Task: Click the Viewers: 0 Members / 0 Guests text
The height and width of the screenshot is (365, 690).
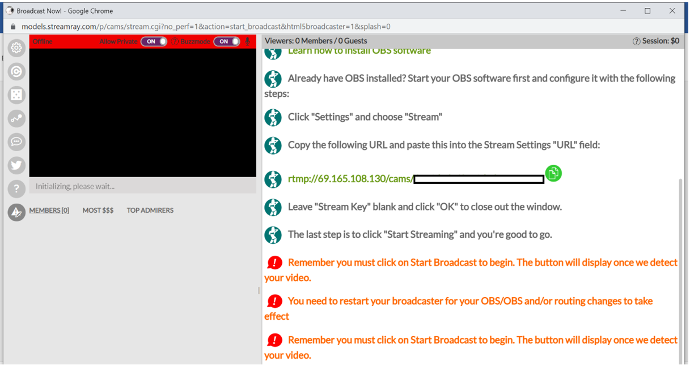Action: click(316, 41)
